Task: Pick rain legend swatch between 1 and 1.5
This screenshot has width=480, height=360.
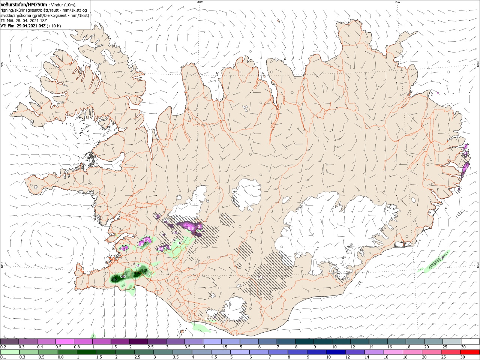Action: point(86,352)
